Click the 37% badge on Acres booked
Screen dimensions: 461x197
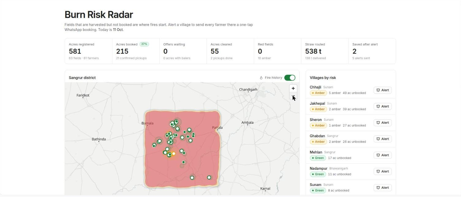(x=144, y=44)
